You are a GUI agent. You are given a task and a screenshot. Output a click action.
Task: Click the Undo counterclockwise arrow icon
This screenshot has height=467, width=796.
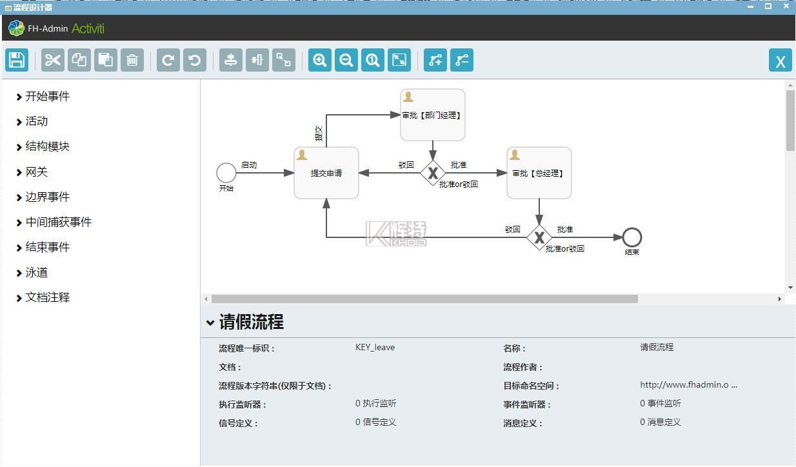click(195, 60)
